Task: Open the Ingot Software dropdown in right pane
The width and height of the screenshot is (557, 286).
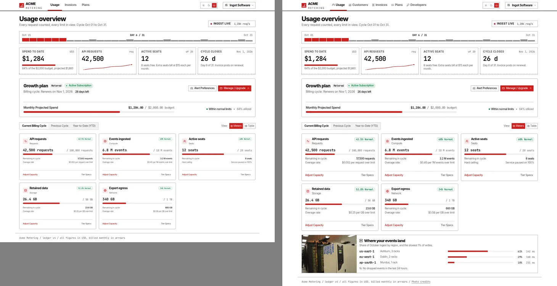Action: 522,5
